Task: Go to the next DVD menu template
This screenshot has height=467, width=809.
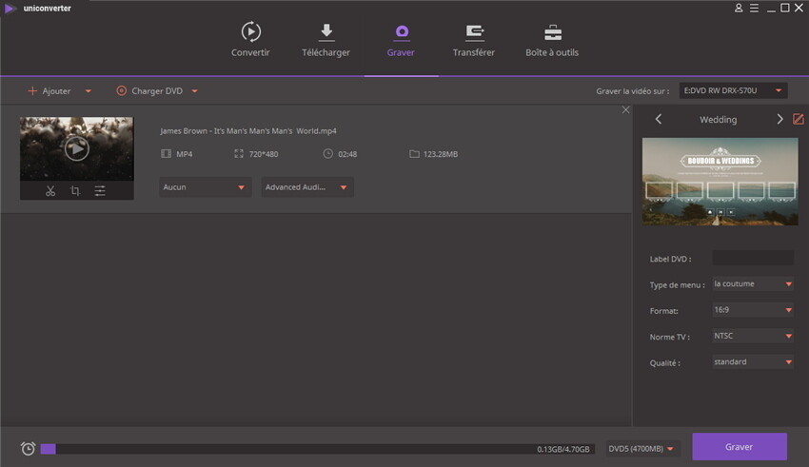Action: pyautogui.click(x=779, y=120)
